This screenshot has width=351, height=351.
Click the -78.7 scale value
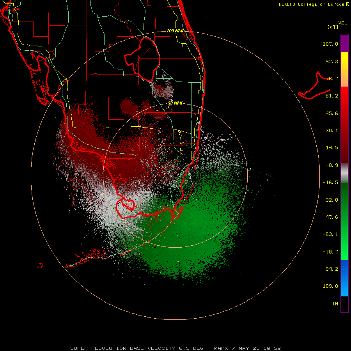tap(330, 252)
